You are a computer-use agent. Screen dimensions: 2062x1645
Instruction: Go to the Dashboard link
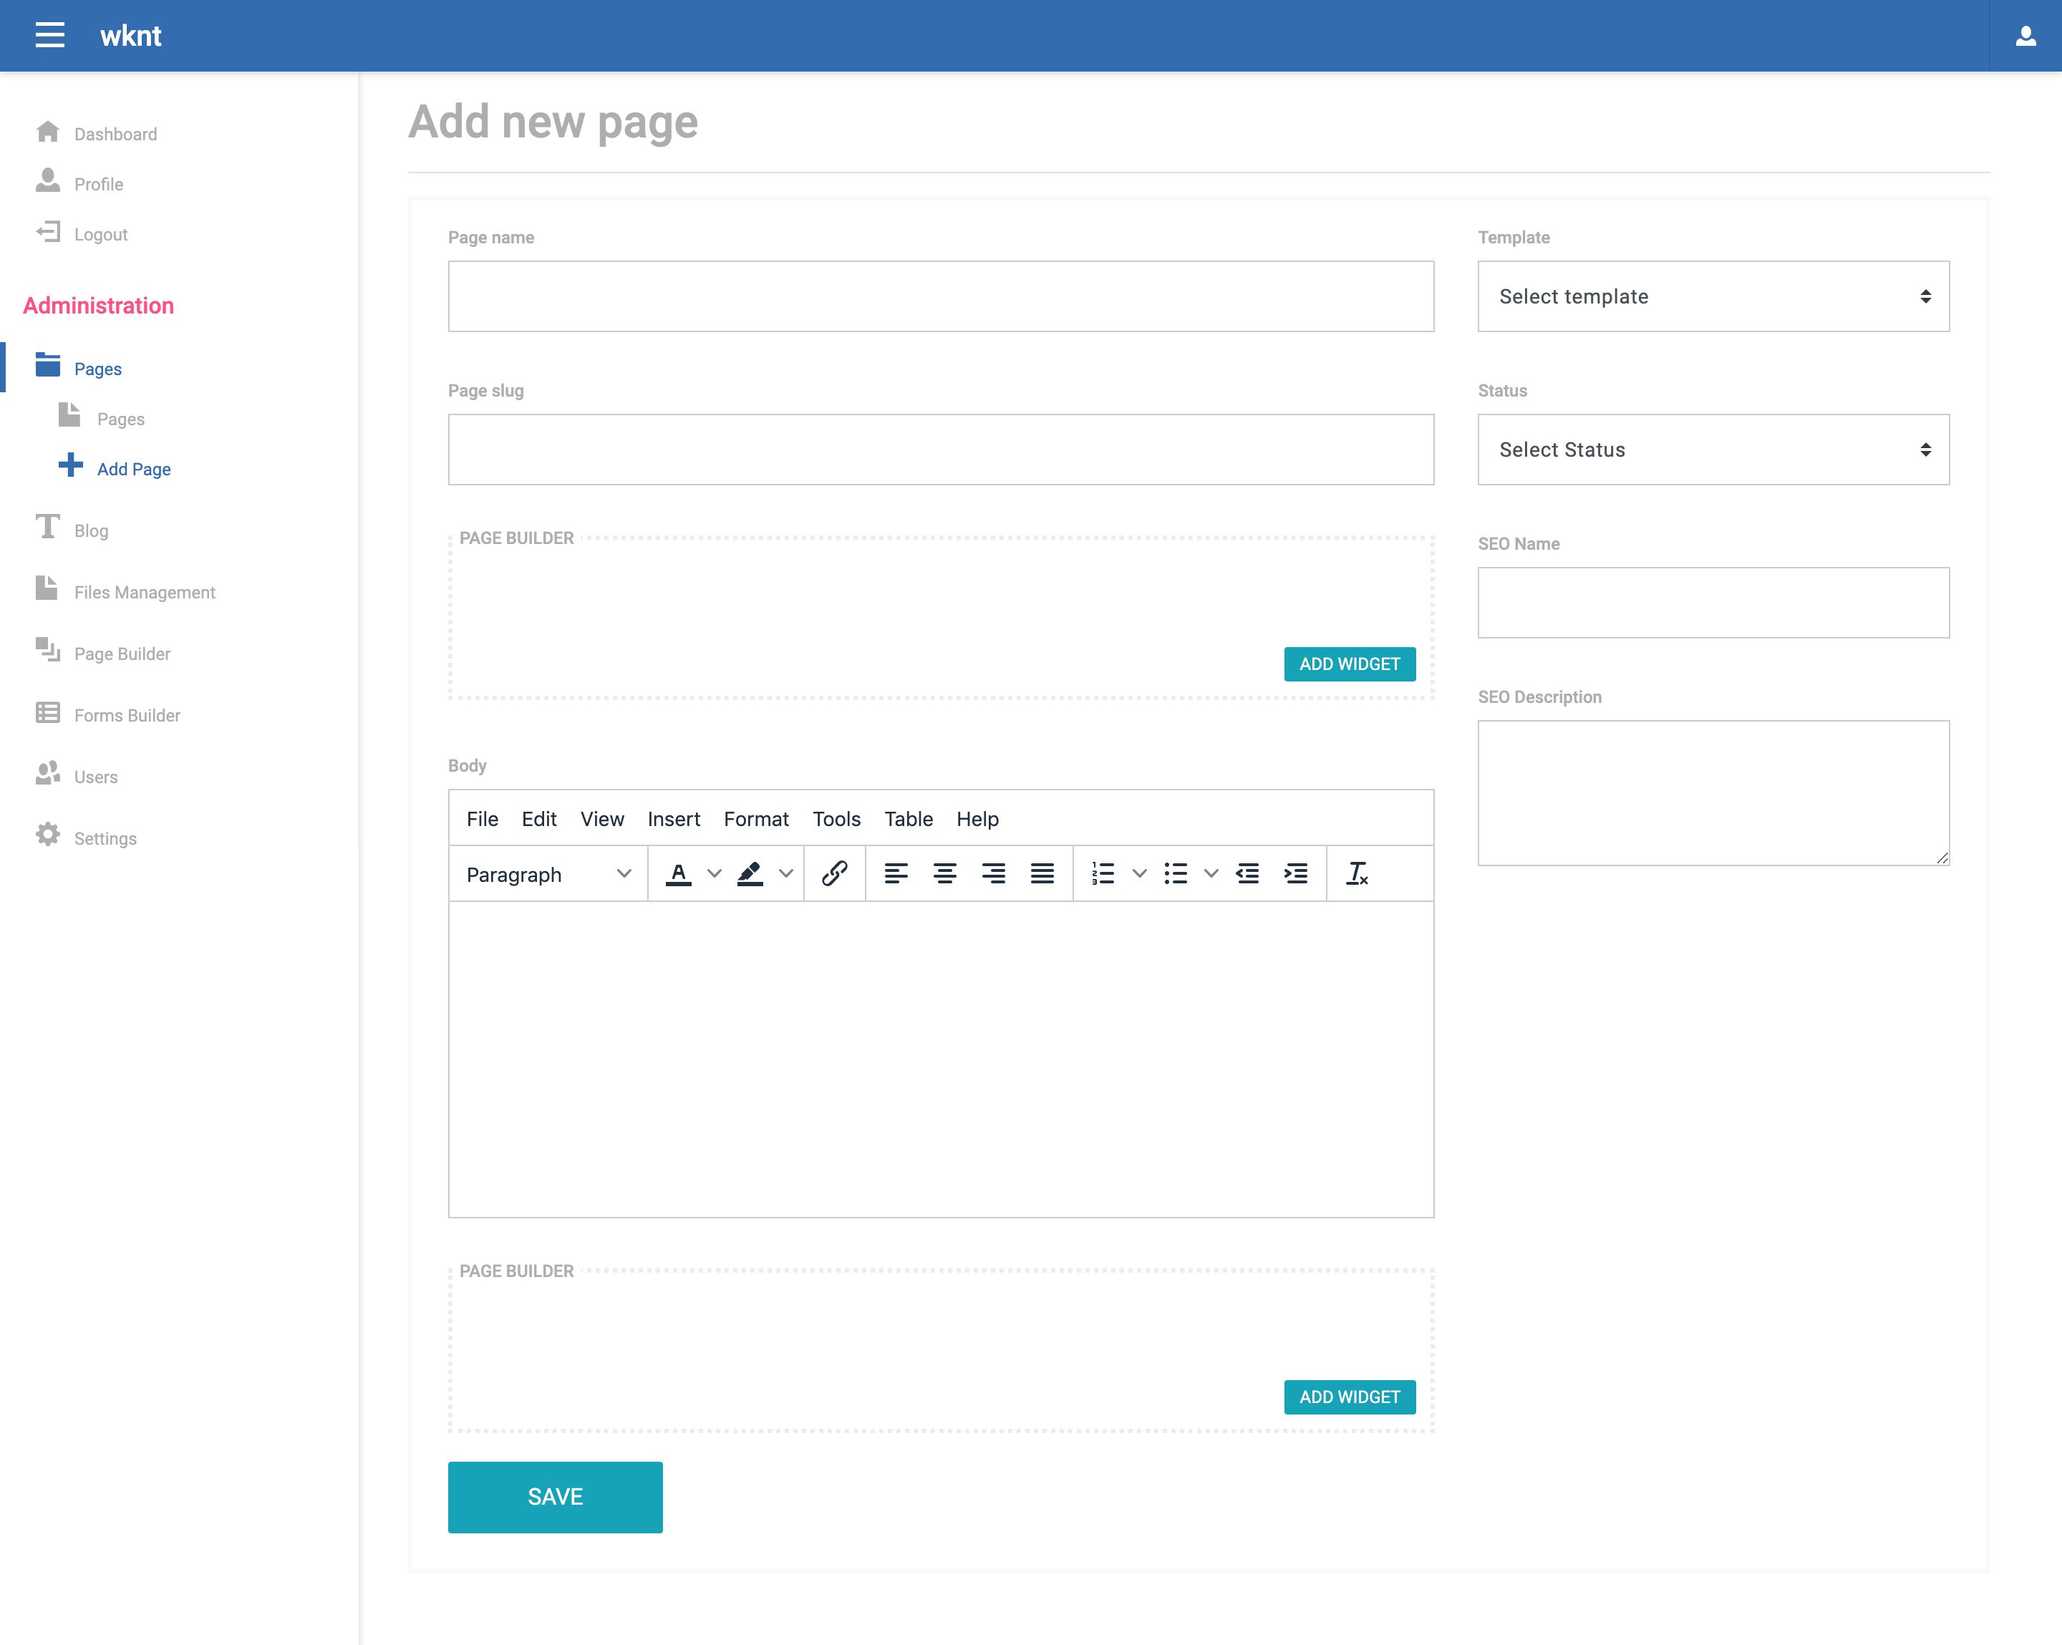point(116,134)
